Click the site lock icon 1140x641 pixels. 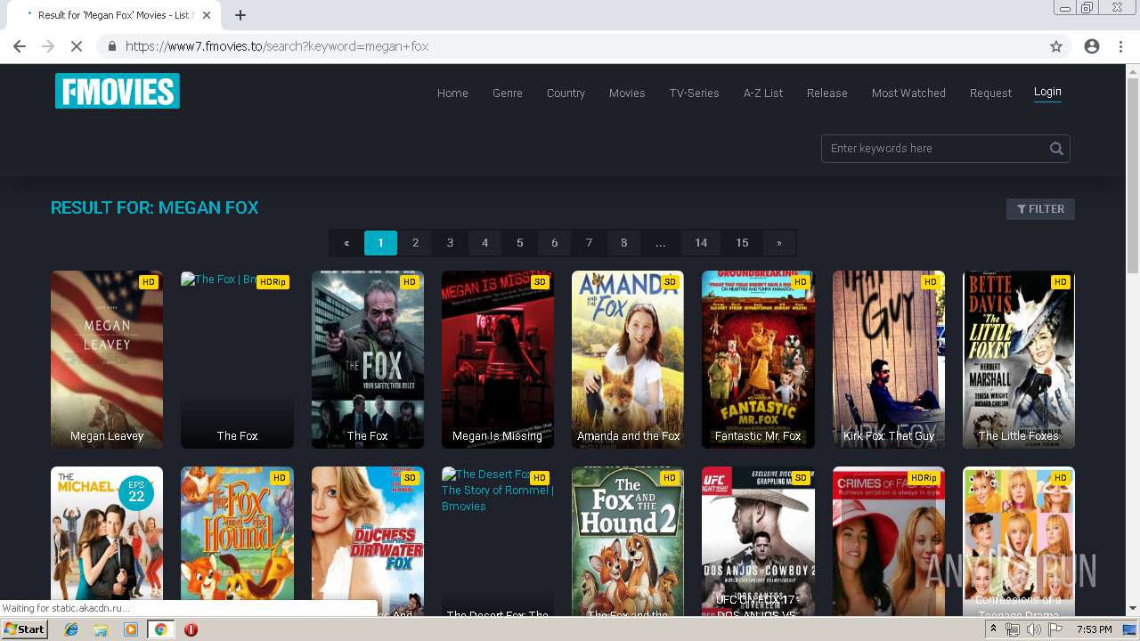pos(111,46)
